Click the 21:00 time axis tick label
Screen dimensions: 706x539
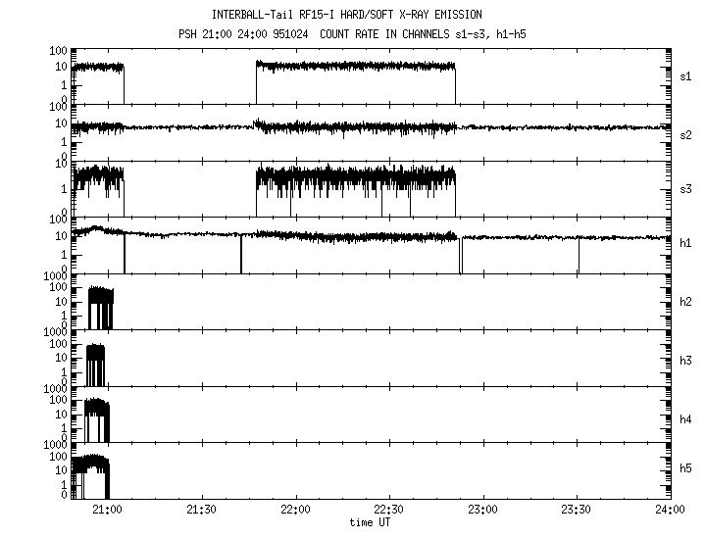point(107,511)
